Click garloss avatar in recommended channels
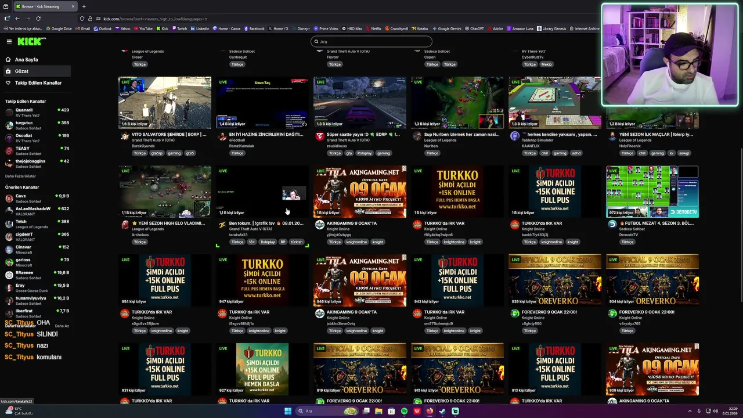 coord(9,262)
